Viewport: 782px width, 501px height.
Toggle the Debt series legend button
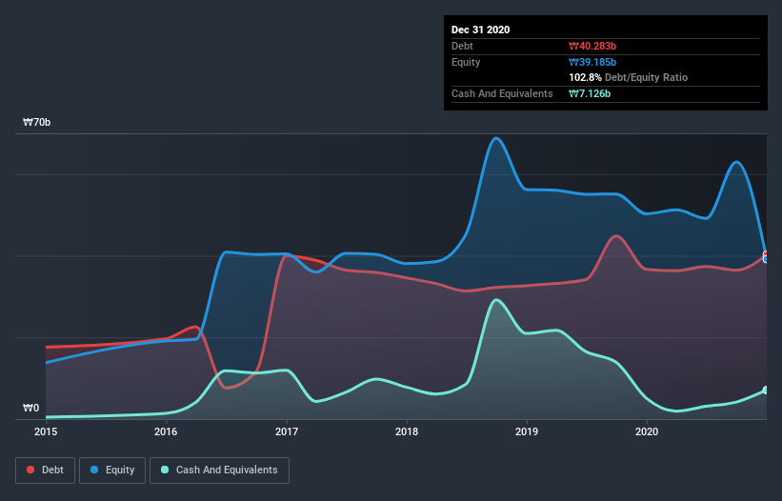46,471
